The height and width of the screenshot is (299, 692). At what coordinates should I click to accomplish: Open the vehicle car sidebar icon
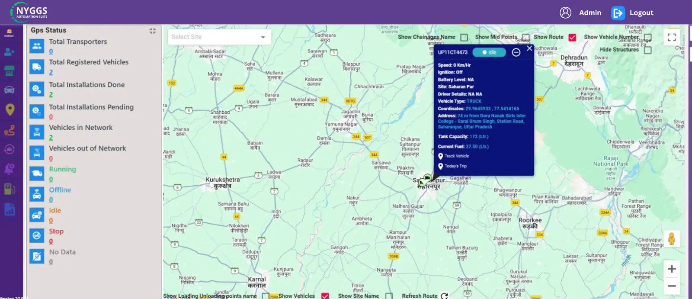(9, 90)
